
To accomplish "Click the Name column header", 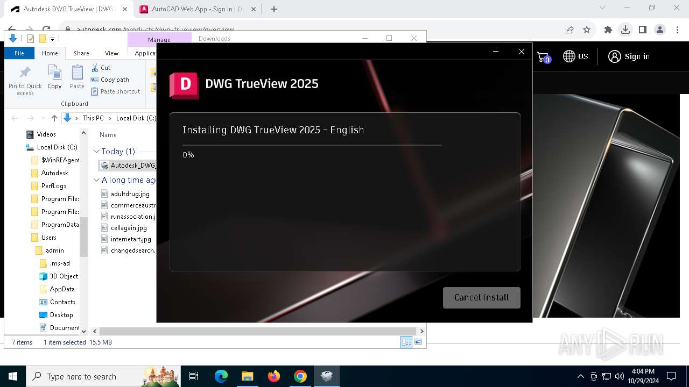I will [x=108, y=135].
